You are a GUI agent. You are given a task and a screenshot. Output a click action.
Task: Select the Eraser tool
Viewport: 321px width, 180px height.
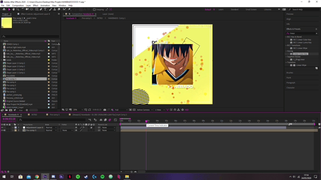click(x=59, y=10)
